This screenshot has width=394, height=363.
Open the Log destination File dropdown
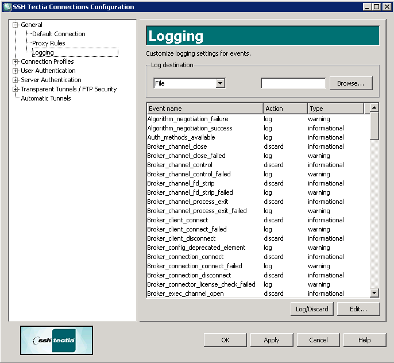[x=221, y=83]
